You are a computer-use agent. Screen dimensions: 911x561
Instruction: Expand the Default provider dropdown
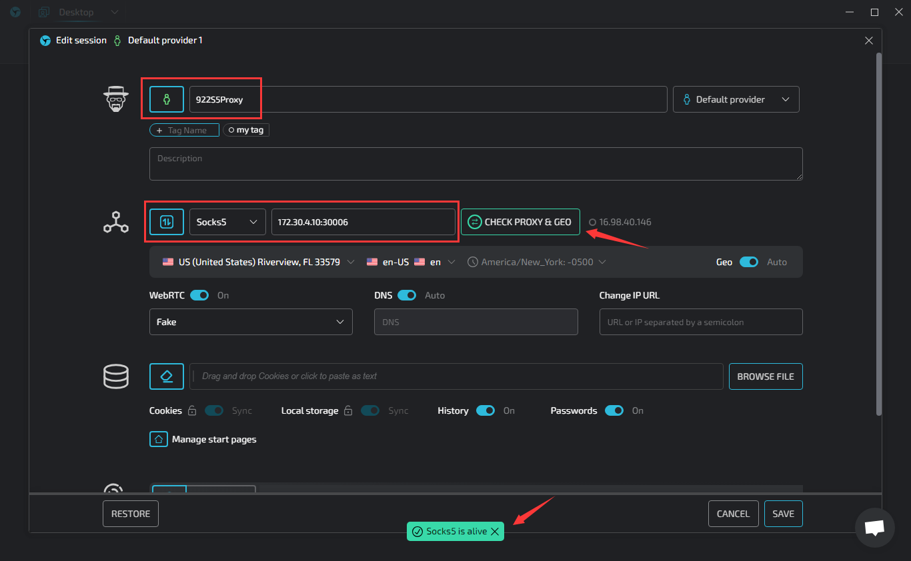point(736,99)
